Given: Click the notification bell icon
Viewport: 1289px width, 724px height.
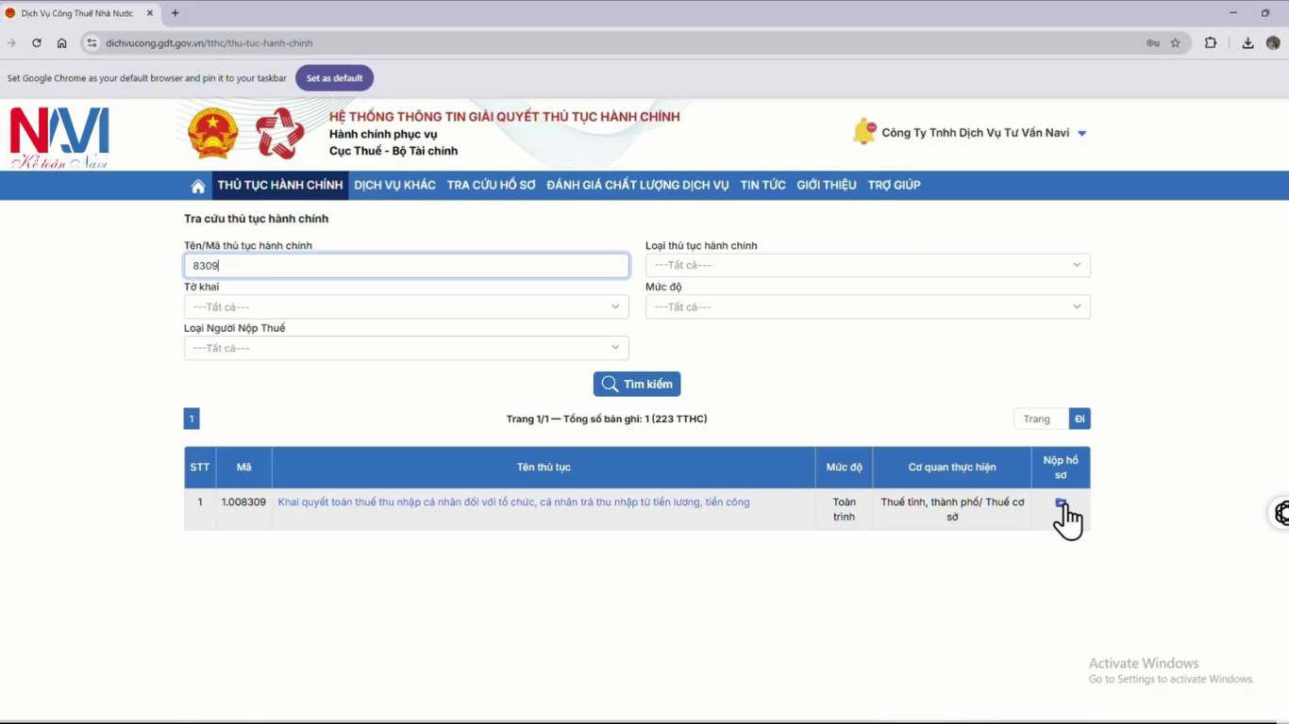Looking at the screenshot, I should [x=863, y=132].
